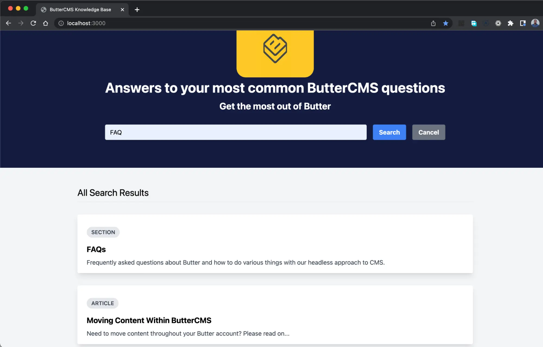The height and width of the screenshot is (347, 543).
Task: Open a new browser tab
Action: (137, 10)
